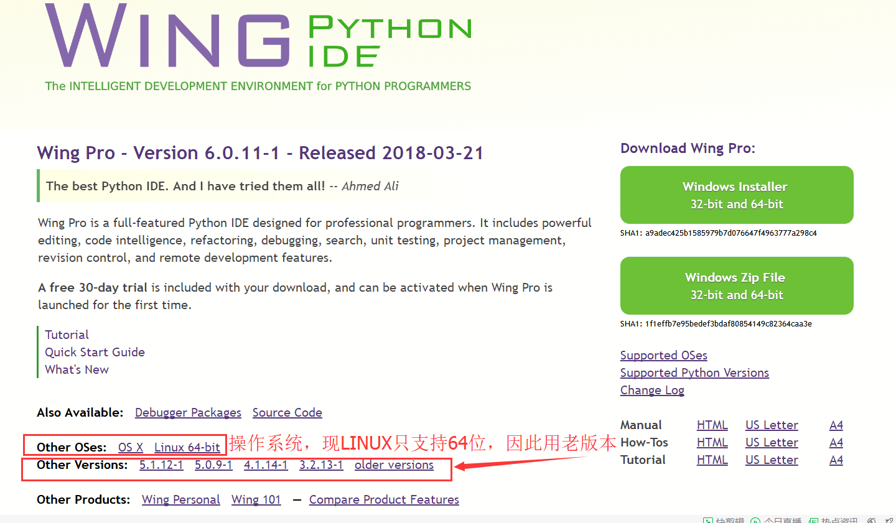Click the free 30-day trial paragraph

(295, 296)
